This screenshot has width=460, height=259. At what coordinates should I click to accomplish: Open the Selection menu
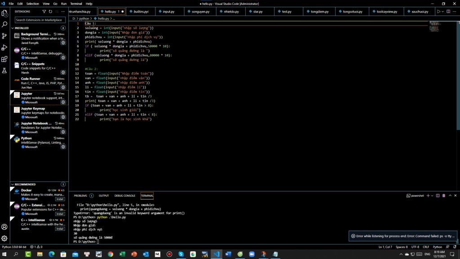pyautogui.click(x=32, y=4)
